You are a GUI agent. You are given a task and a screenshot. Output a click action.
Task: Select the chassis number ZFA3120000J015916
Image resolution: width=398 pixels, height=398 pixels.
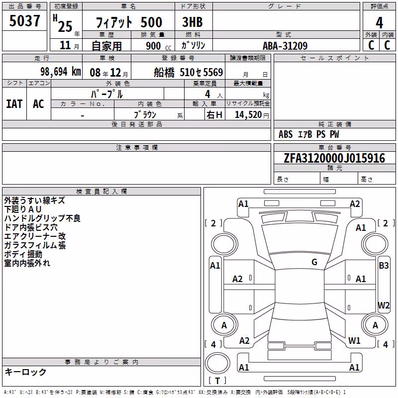point(334,158)
